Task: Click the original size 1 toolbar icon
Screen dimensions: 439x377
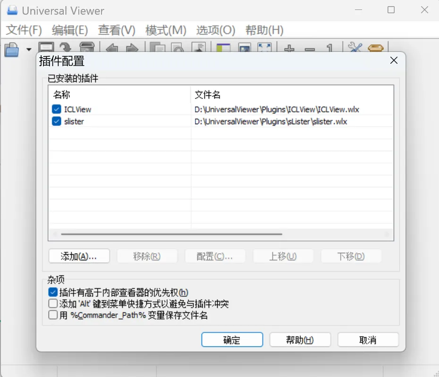Action: (330, 48)
